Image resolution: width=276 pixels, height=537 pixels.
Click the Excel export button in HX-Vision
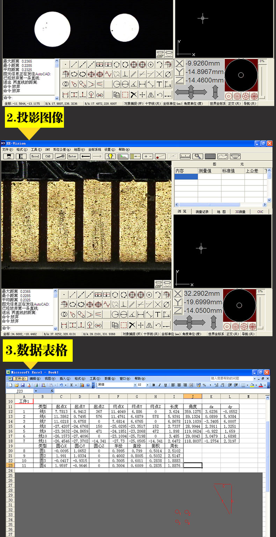pos(35,156)
